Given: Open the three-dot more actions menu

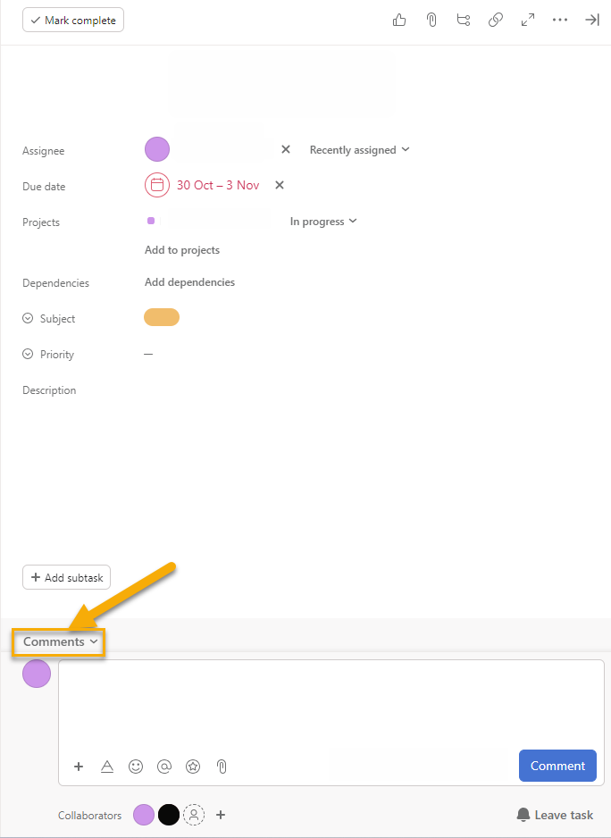Looking at the screenshot, I should (x=560, y=20).
